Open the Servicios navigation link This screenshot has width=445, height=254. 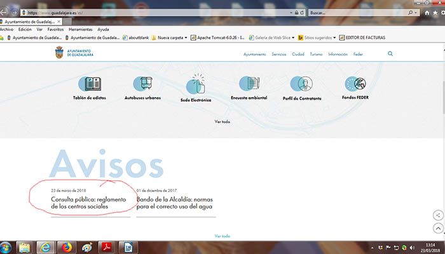279,54
